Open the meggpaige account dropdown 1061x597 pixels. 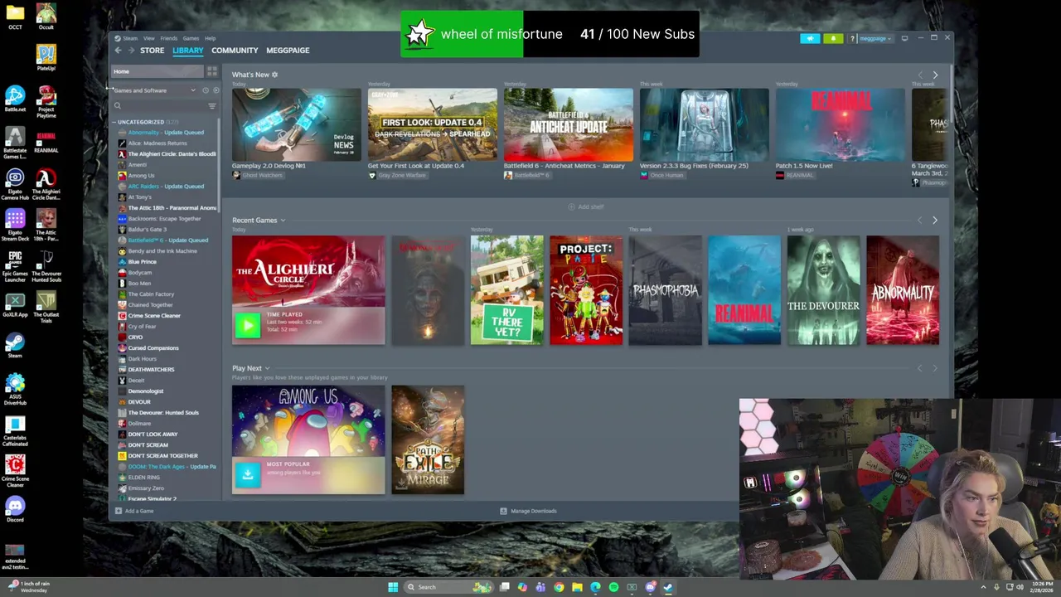(x=874, y=38)
